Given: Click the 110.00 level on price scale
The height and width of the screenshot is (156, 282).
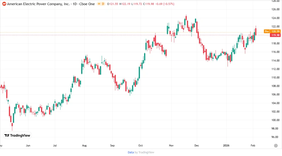Looking at the screenshot, I should 275,77.
